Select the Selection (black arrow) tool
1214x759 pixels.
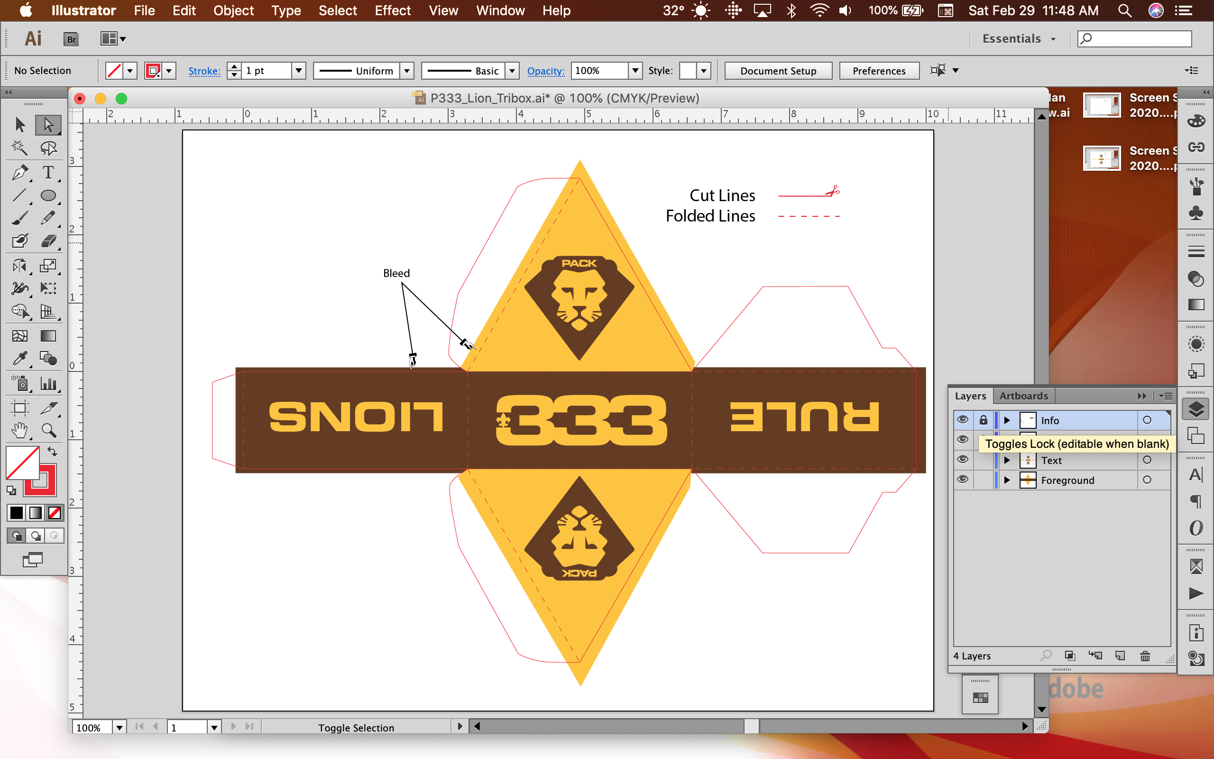coord(20,124)
